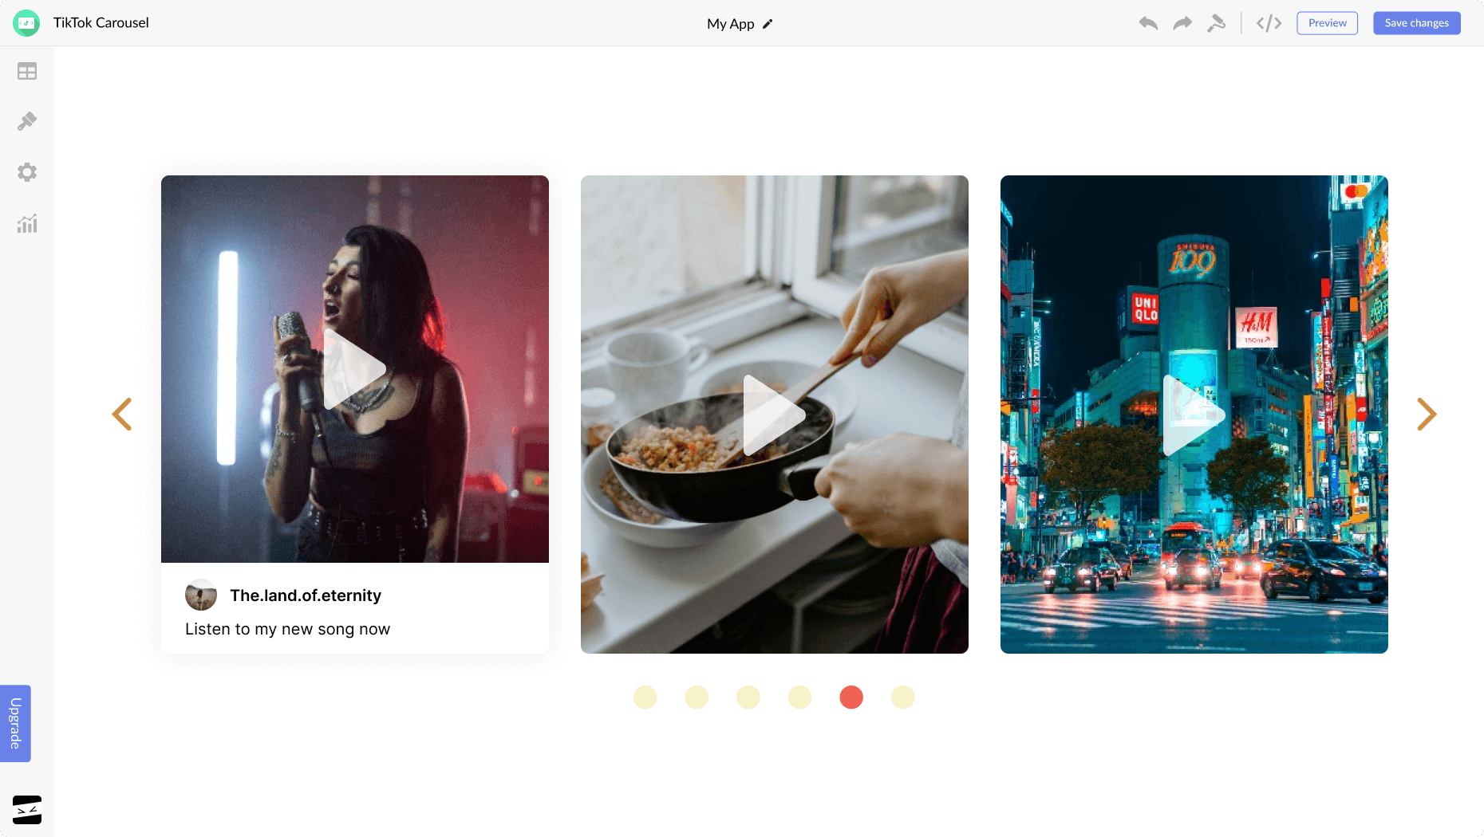1484x837 pixels.
Task: Select the Style brush icon in sidebar
Action: pyautogui.click(x=27, y=120)
